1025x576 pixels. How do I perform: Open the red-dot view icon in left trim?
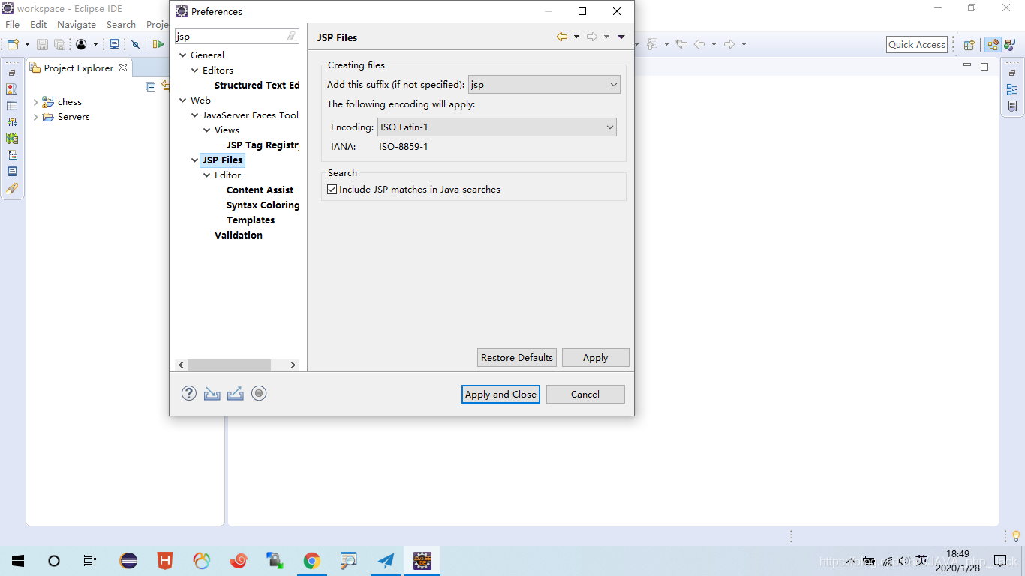(12, 88)
